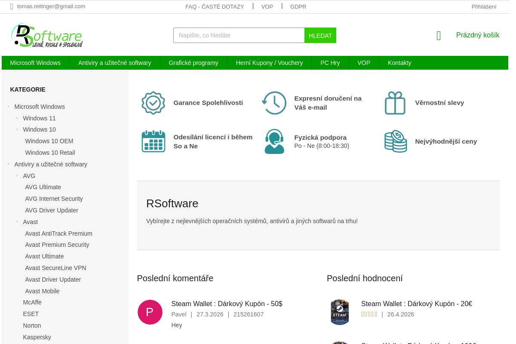Expand the Microsoft Windows category bullet
The image size is (516, 344).
(x=8, y=107)
